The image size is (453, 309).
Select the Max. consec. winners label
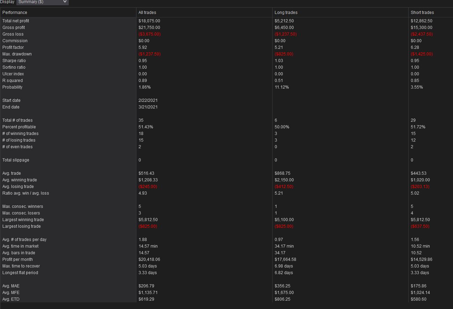(23, 206)
